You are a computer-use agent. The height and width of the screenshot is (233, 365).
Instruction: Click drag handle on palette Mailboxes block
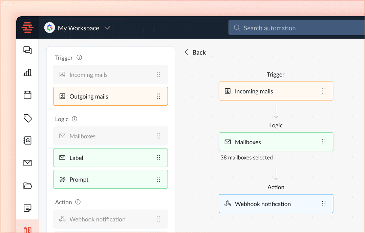click(x=158, y=136)
